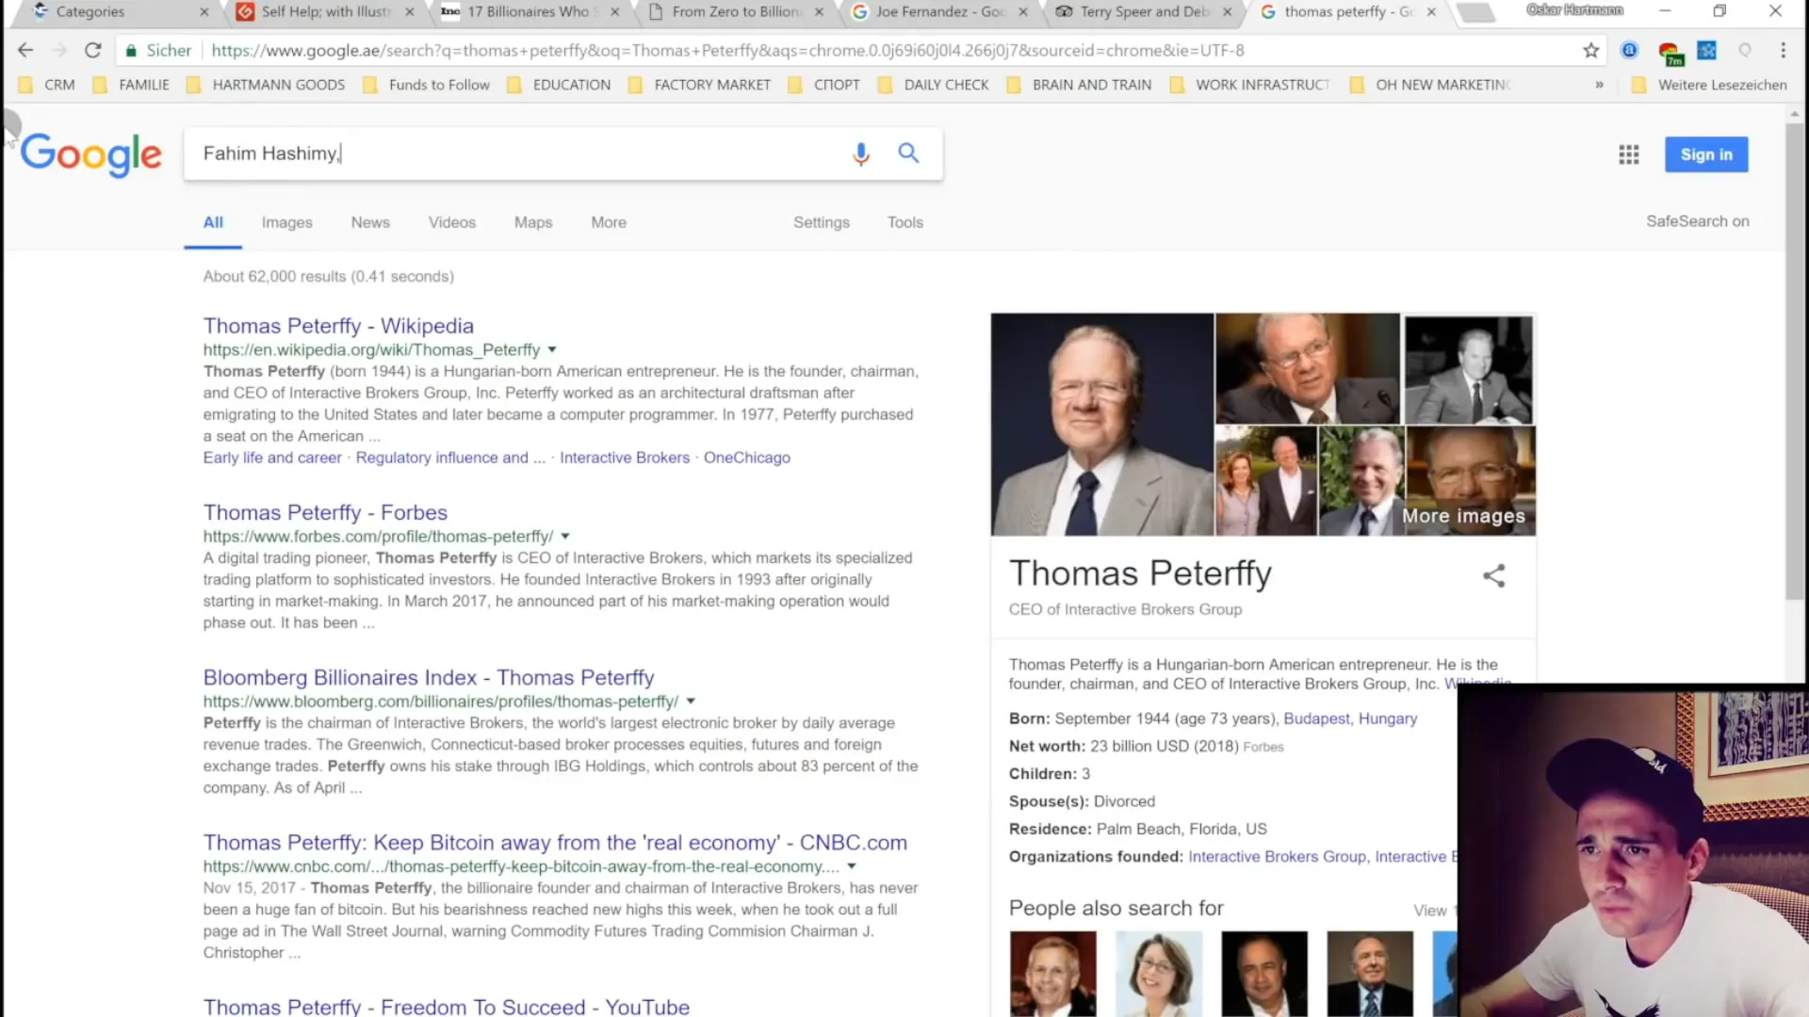Viewport: 1809px width, 1017px height.
Task: Open a new tab with the new-tab button
Action: click(1475, 12)
